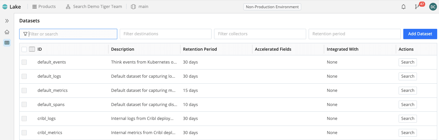Open the DC user avatar menu
439x140 pixels.
(x=433, y=7)
